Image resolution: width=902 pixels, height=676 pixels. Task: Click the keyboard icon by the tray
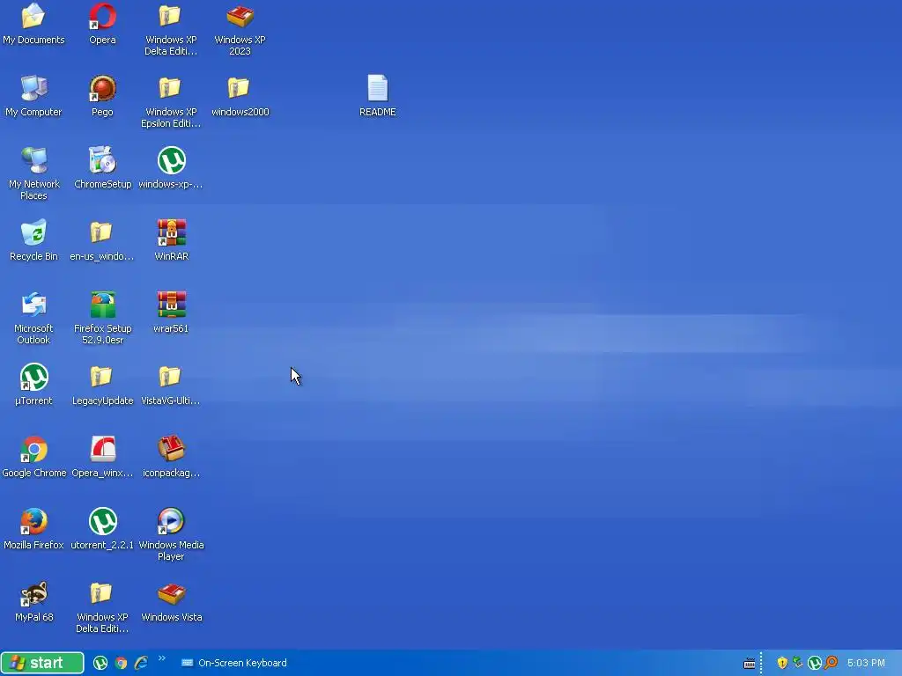coord(749,664)
